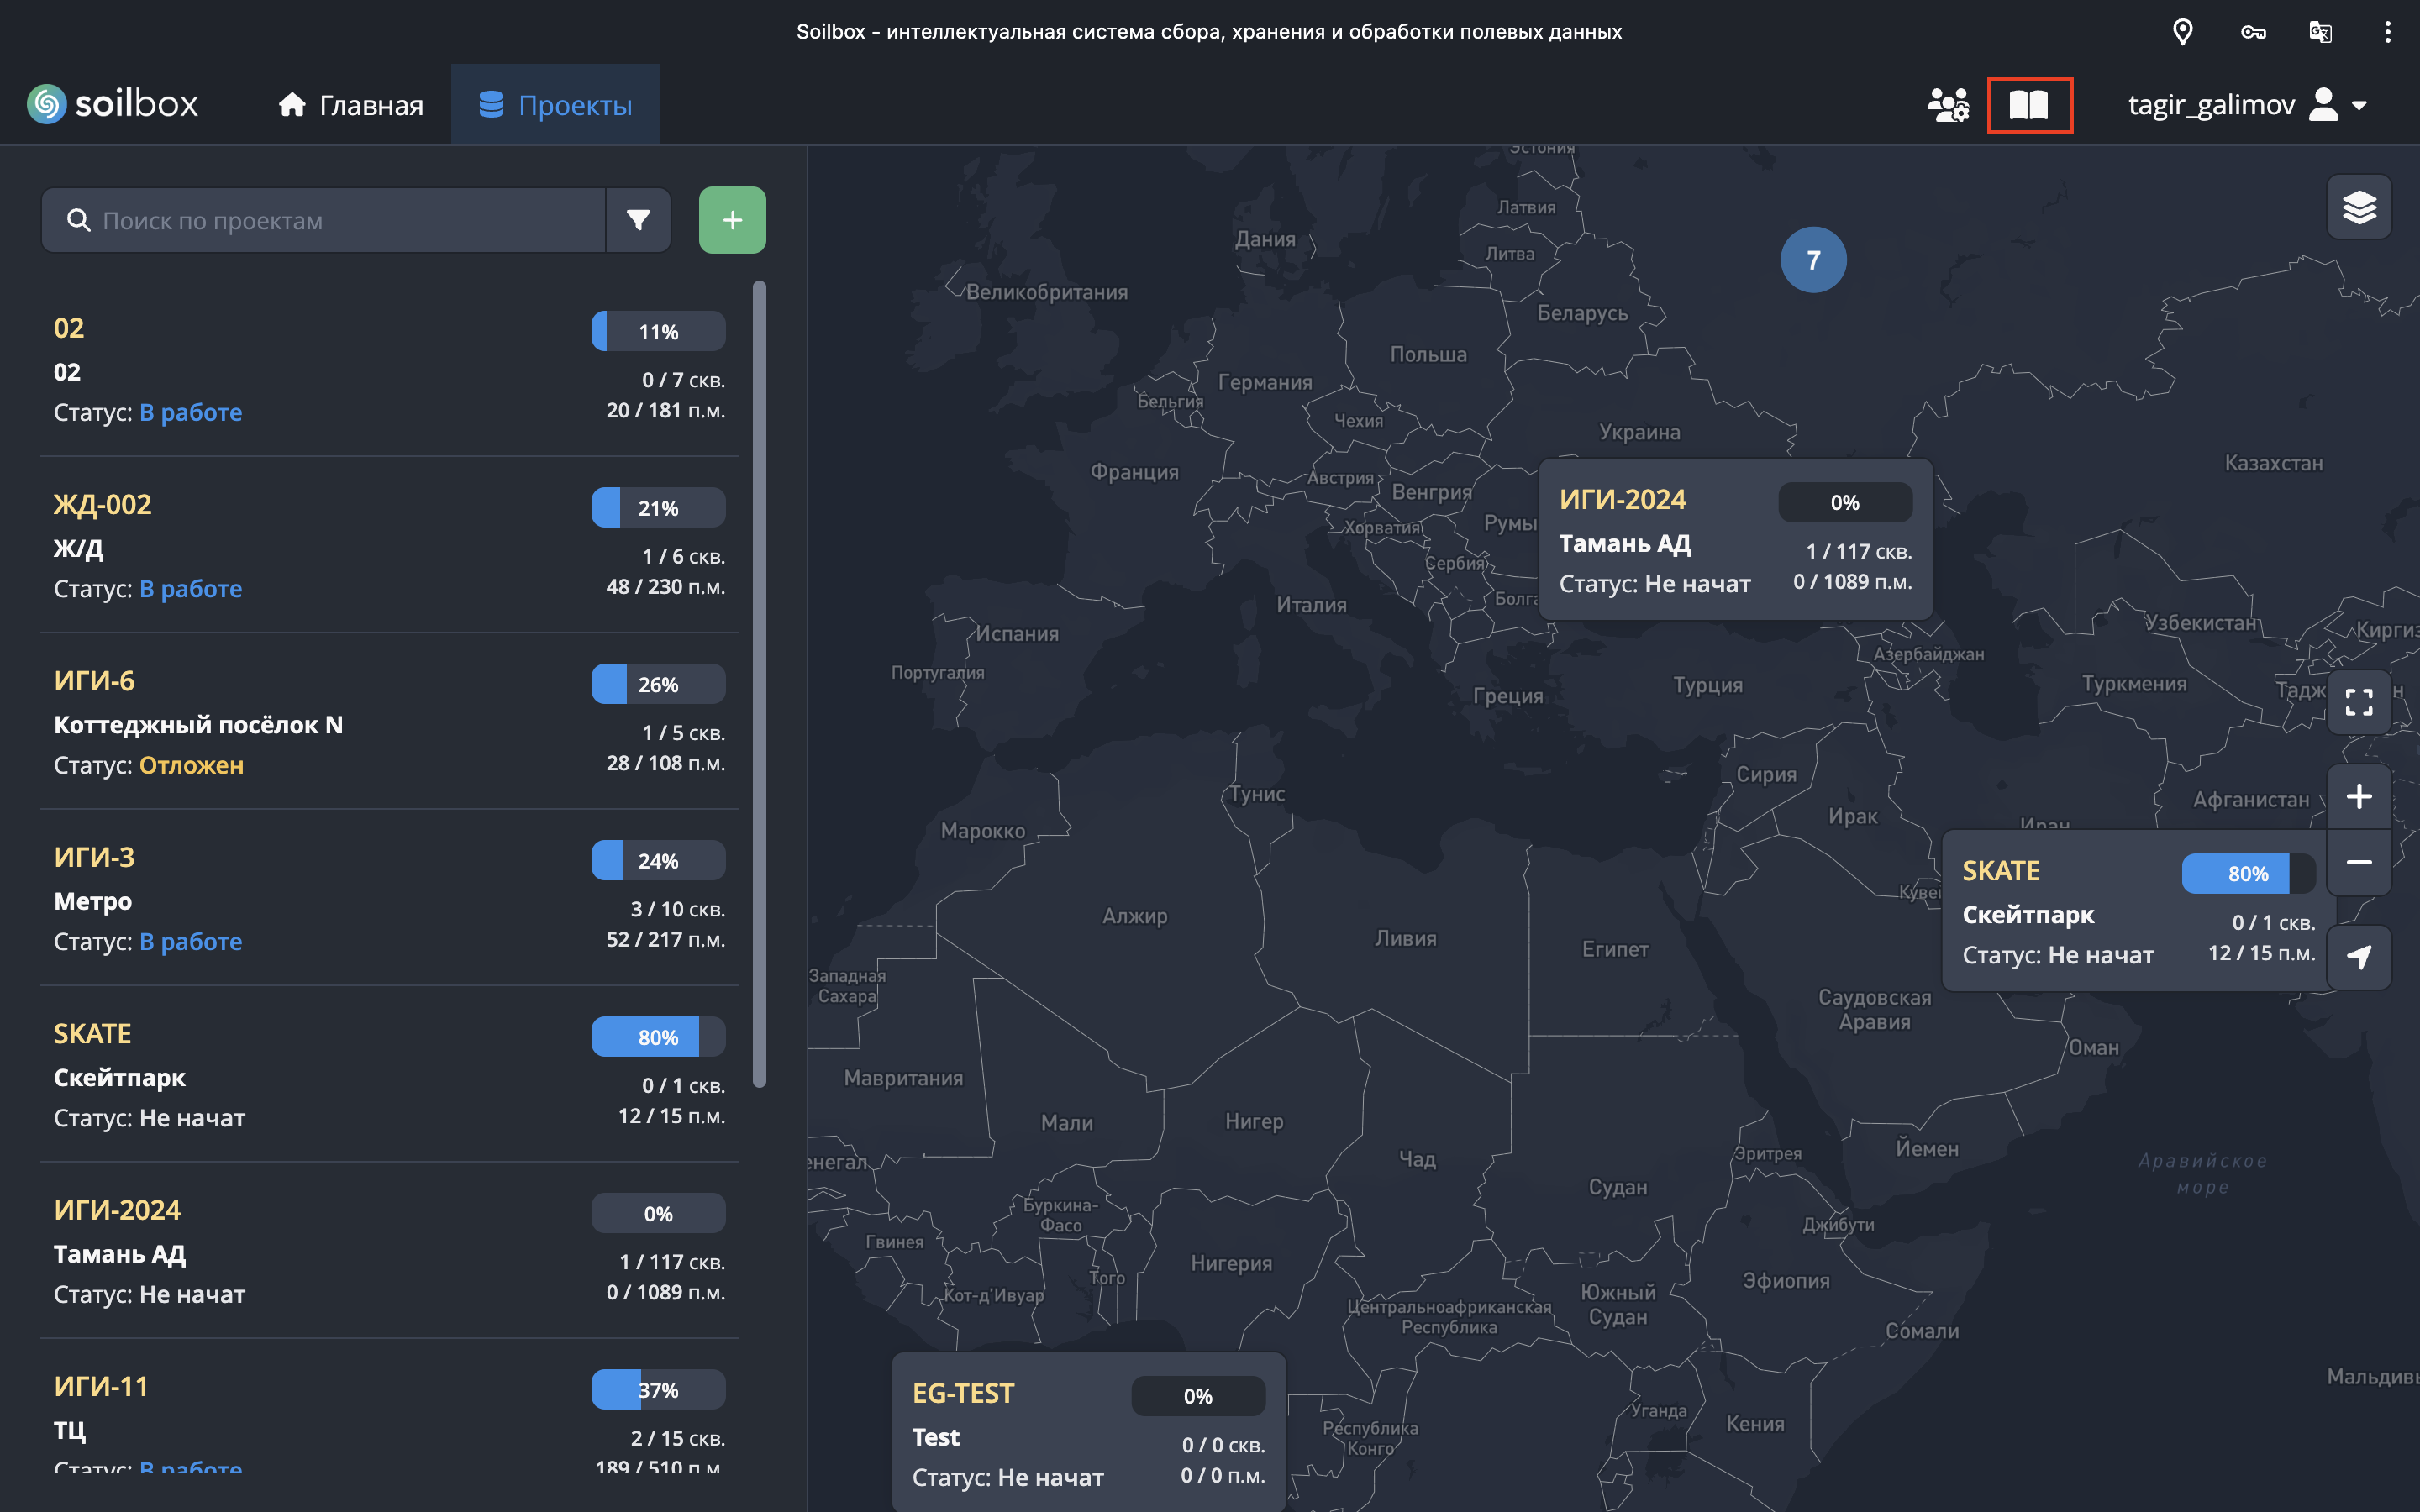This screenshot has width=2420, height=1512.
Task: Open browser three-dot menu
Action: click(2387, 32)
